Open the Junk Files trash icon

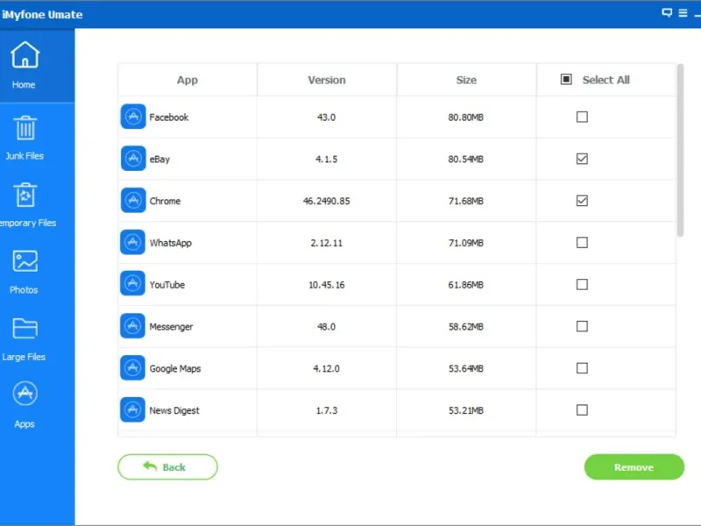click(25, 128)
